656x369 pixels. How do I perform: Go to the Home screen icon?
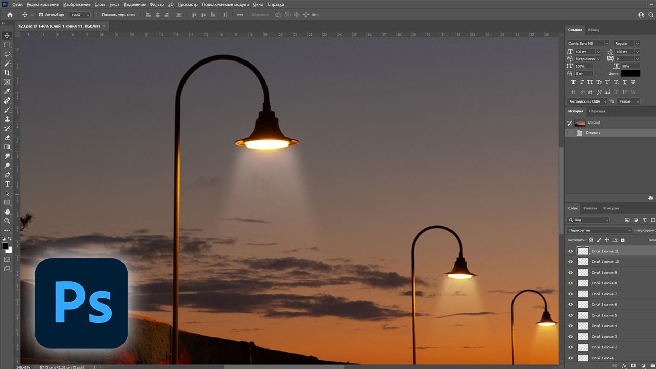10,15
